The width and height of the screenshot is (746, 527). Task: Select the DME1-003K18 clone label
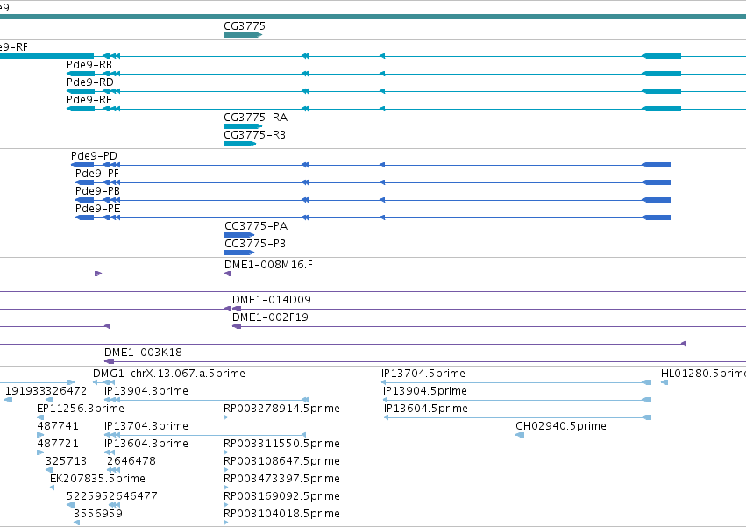(143, 353)
